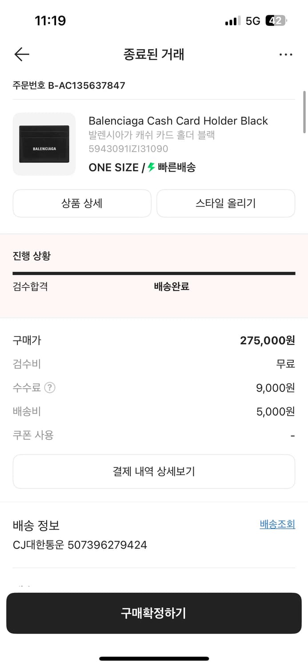Open 결제 내역 상세보기 payment details
308x667 pixels.
[x=154, y=472]
